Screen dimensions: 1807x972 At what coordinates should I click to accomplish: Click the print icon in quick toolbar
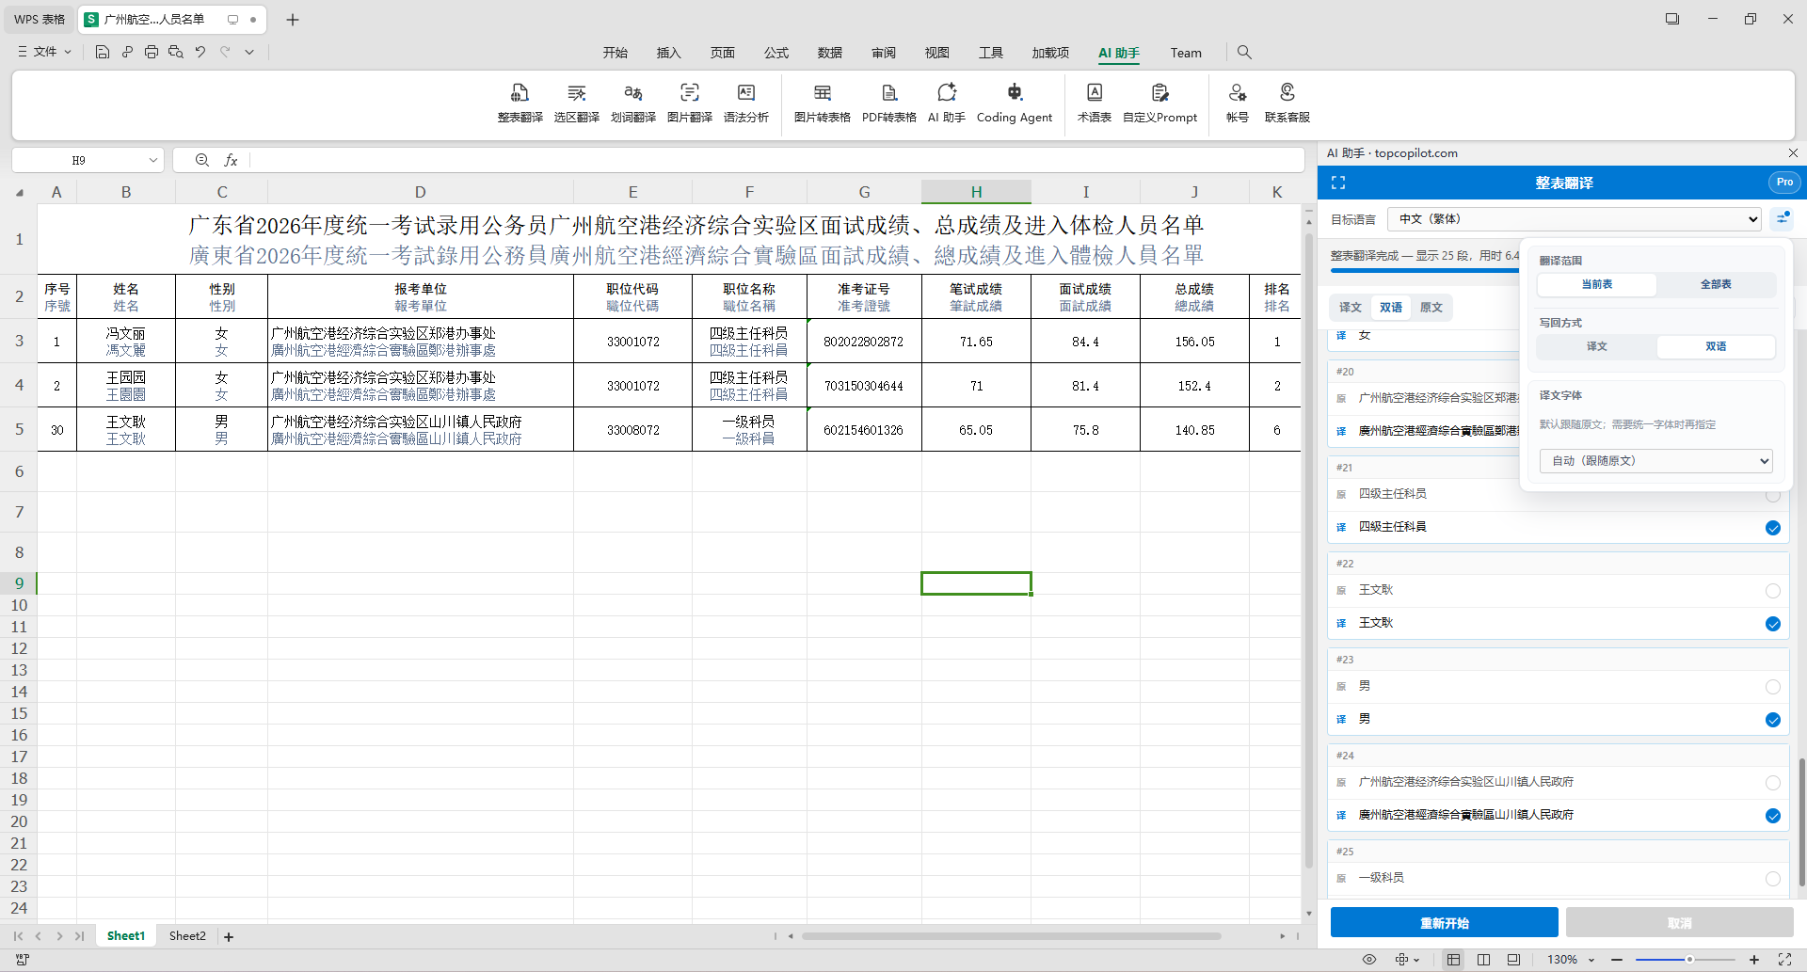(x=152, y=52)
